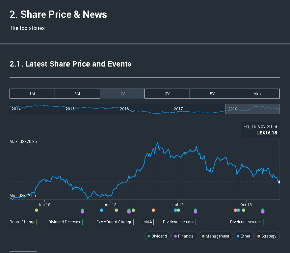Click the green management dot near Jan 18
This screenshot has width=290, height=253.
pos(37,210)
